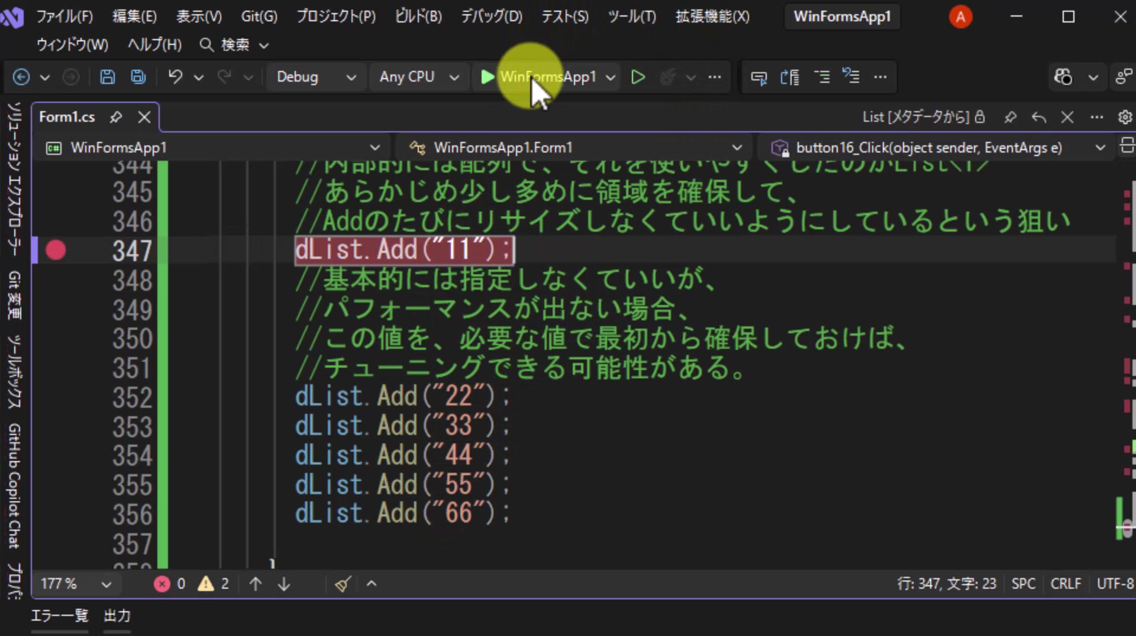Close the List metadata preview tab

(1067, 117)
